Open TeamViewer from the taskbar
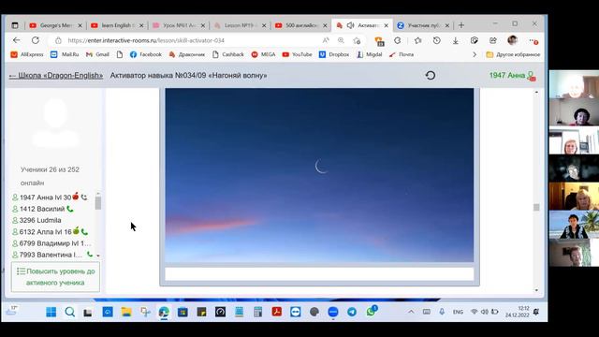Image resolution: width=599 pixels, height=337 pixels. (296, 312)
